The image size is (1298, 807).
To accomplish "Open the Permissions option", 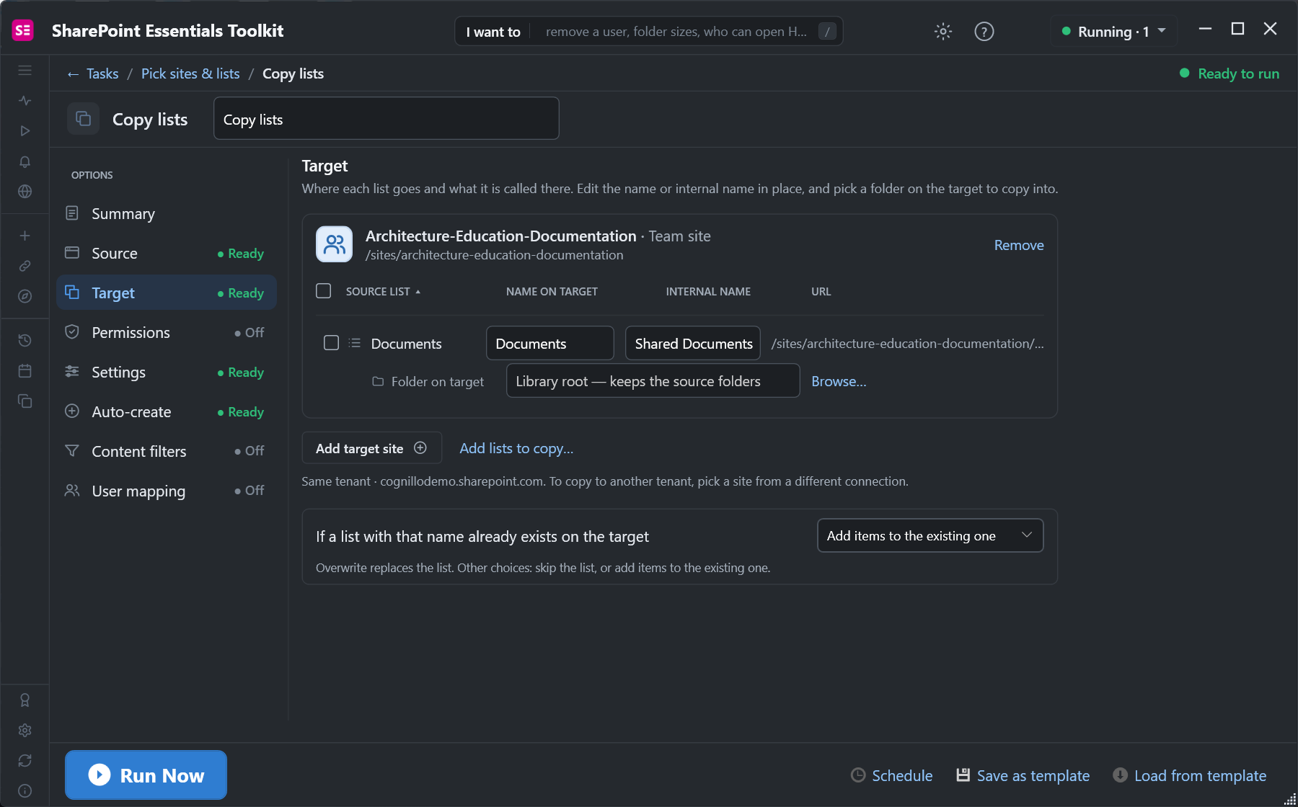I will (167, 332).
